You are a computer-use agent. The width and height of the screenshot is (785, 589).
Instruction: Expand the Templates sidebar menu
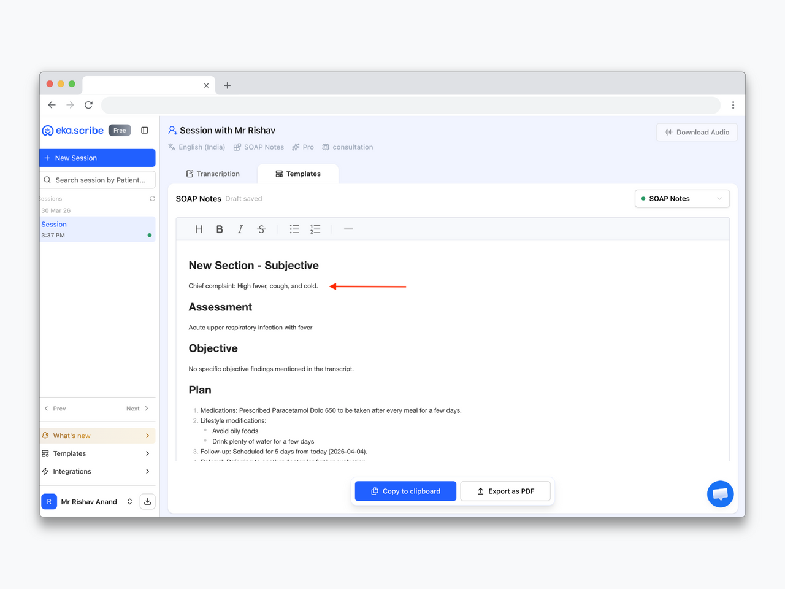97,453
